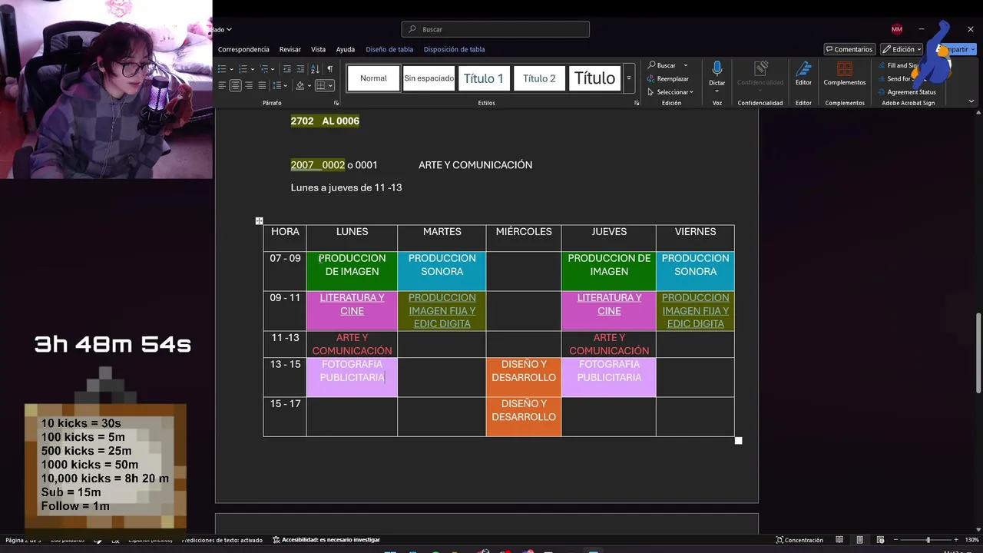The width and height of the screenshot is (983, 553).
Task: Apply the Título 1 style
Action: [x=484, y=78]
